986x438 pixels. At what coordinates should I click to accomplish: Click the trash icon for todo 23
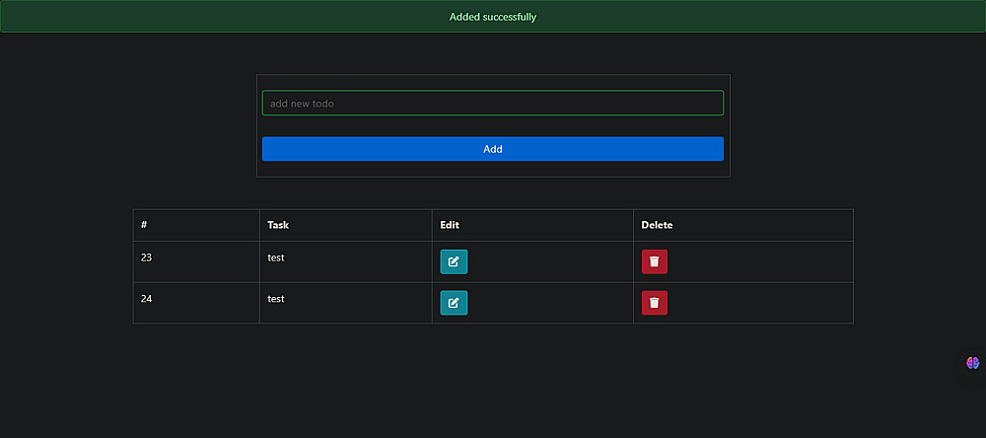(655, 261)
